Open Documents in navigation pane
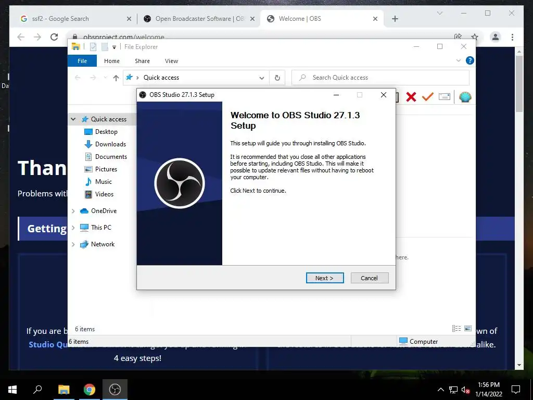 (111, 157)
